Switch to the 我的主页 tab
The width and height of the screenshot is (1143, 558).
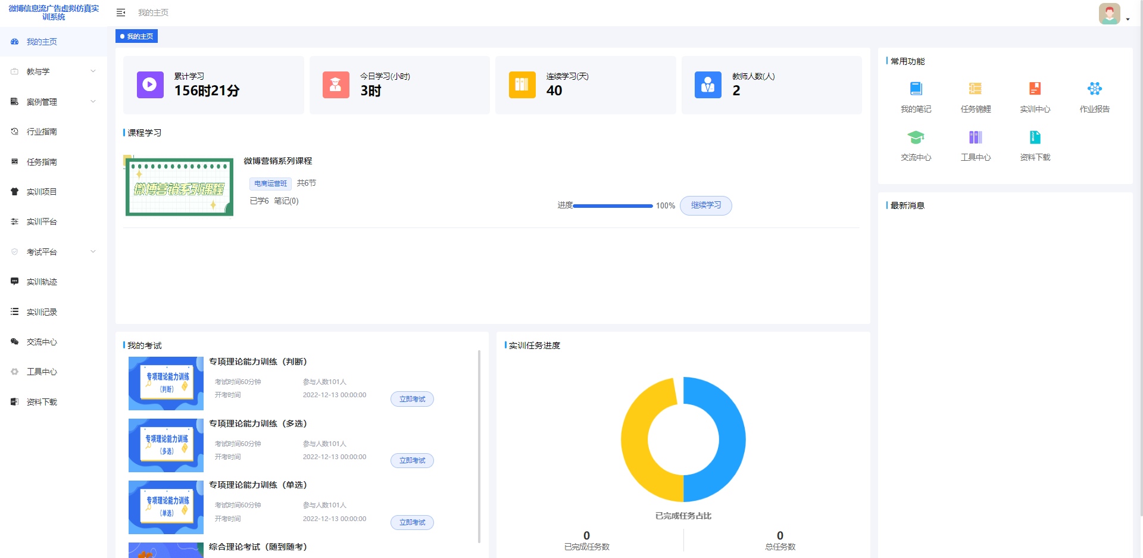coord(137,36)
